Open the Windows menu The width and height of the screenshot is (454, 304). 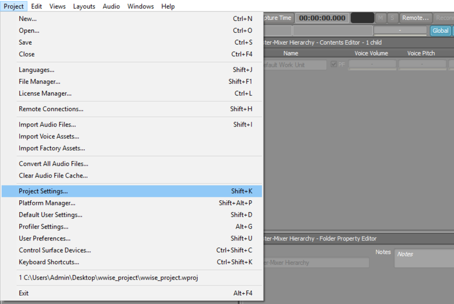140,6
